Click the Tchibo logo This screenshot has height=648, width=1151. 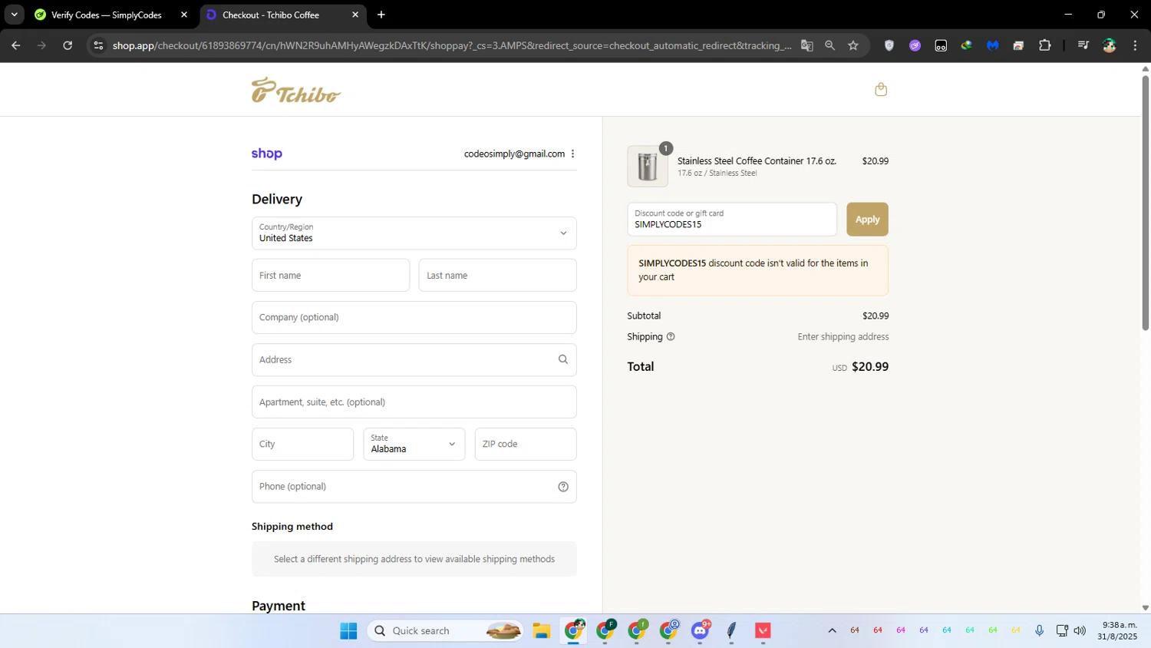click(x=296, y=90)
